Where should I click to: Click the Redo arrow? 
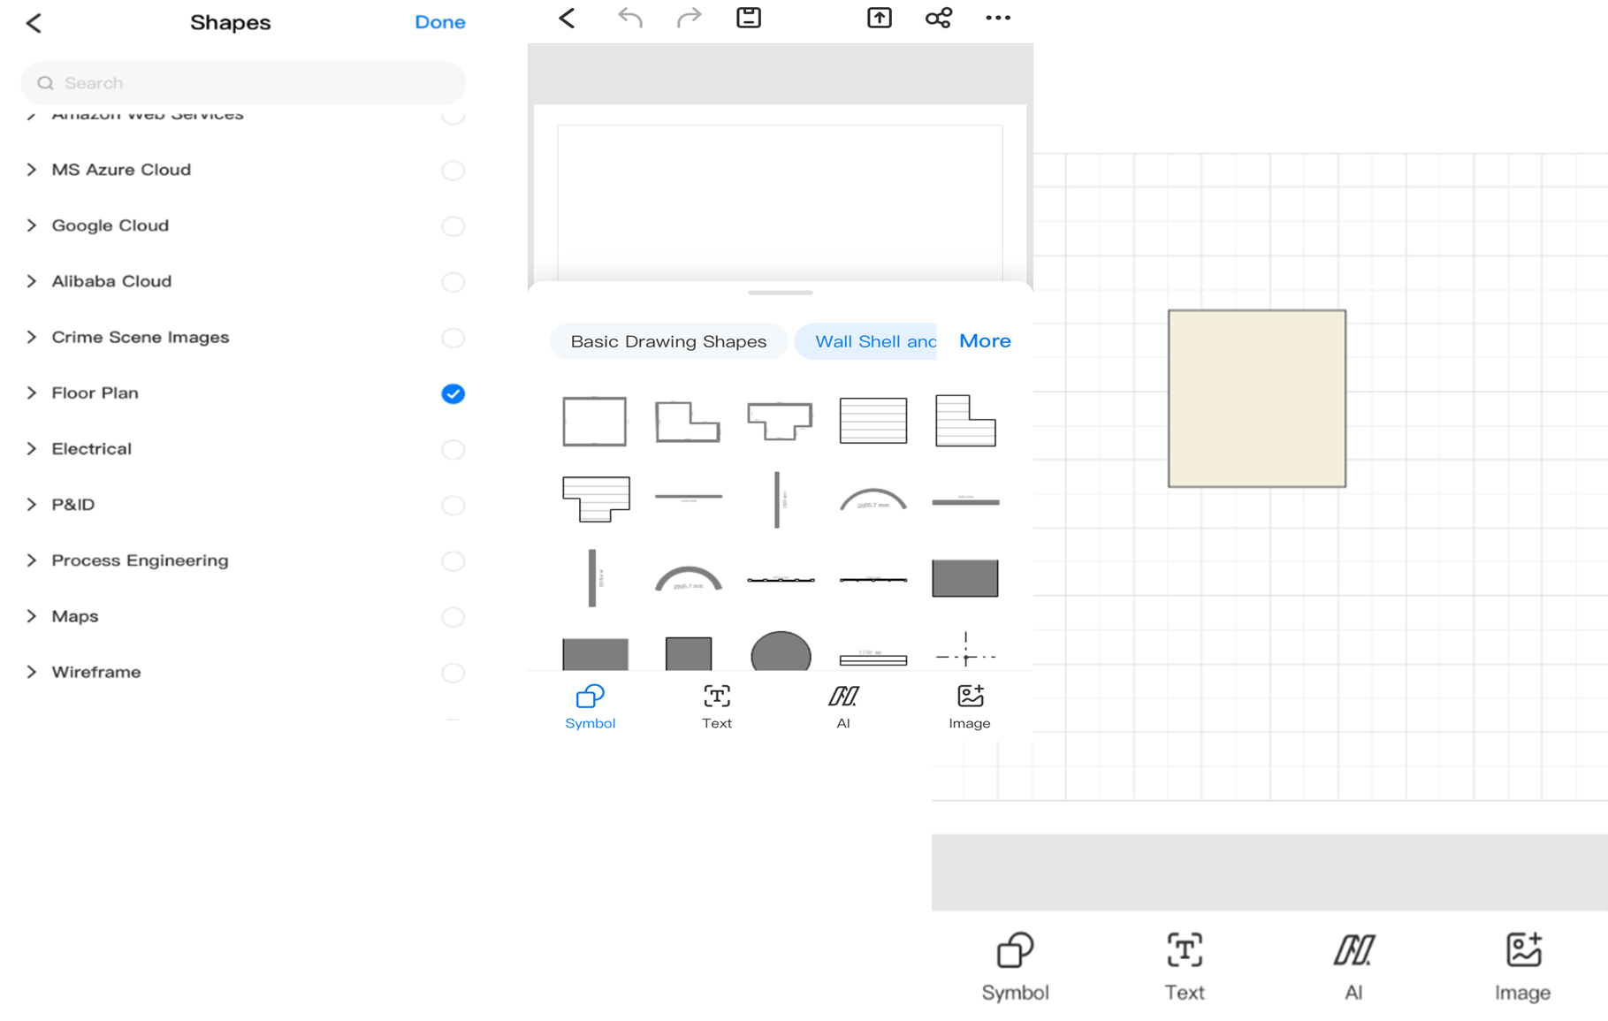pos(689,18)
